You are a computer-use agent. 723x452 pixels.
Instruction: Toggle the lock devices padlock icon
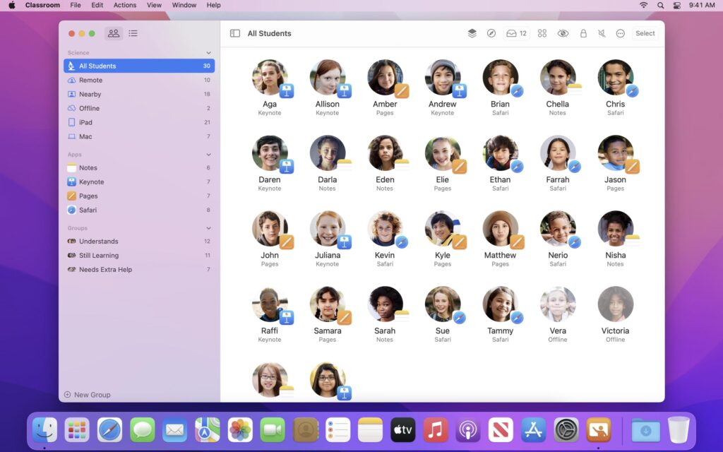[583, 33]
